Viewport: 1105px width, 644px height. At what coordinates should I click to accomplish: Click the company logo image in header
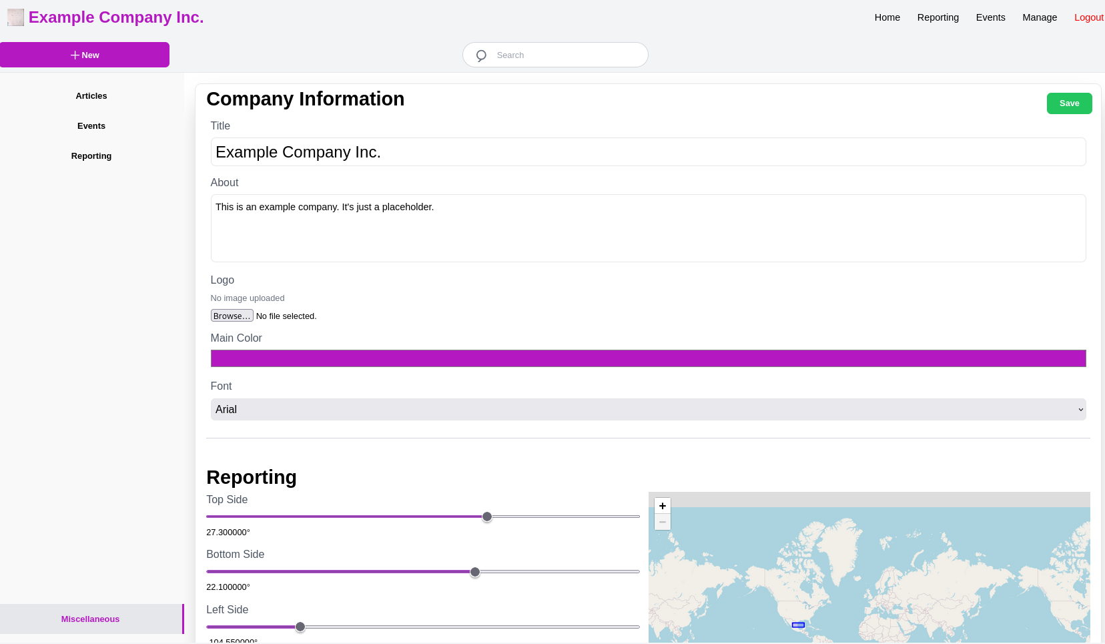click(15, 17)
